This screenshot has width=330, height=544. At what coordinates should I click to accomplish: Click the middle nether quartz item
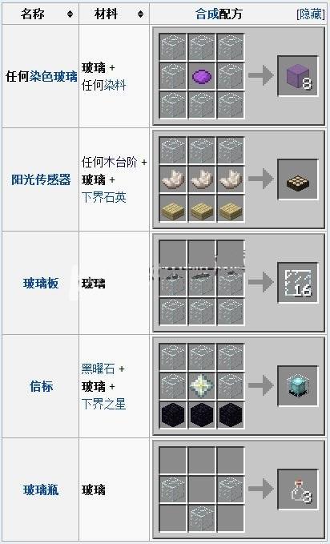[202, 179]
